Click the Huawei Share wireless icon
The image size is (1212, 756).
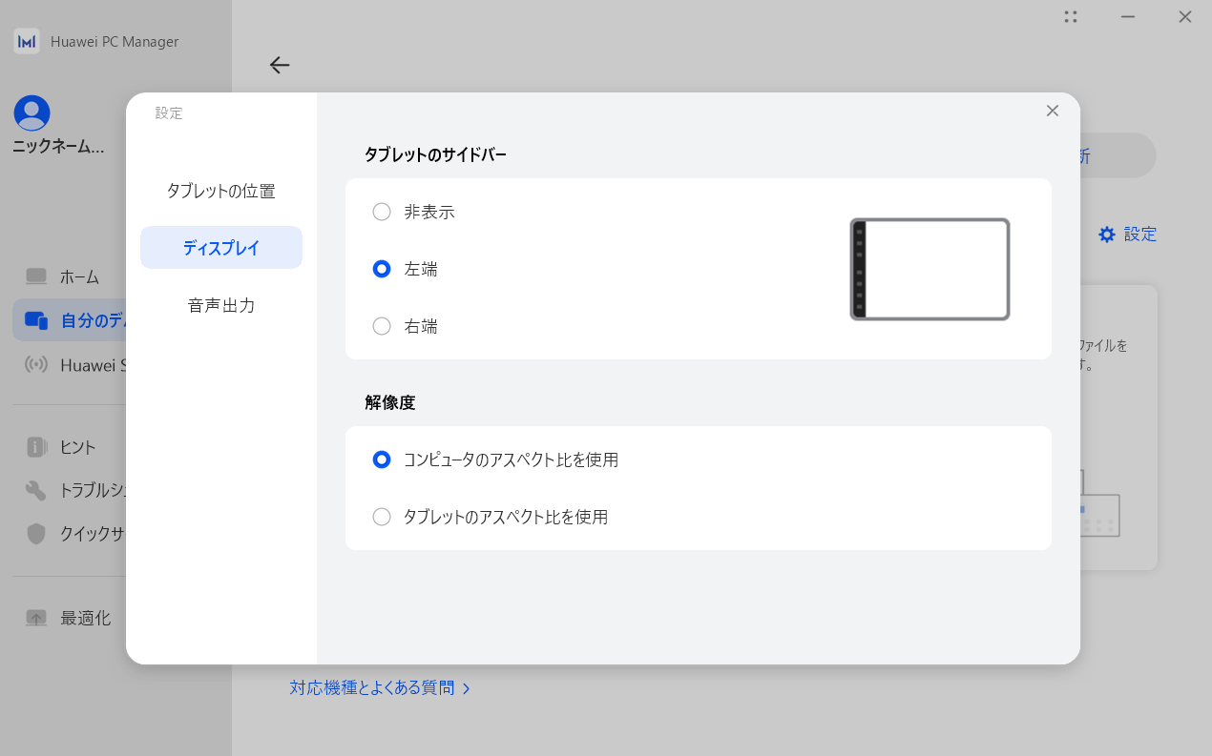tap(36, 365)
